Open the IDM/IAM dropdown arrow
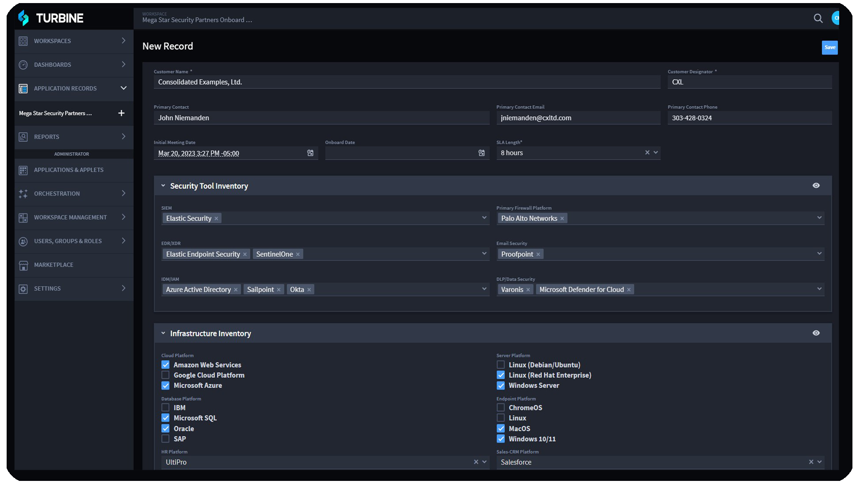The width and height of the screenshot is (855, 485). coord(484,288)
